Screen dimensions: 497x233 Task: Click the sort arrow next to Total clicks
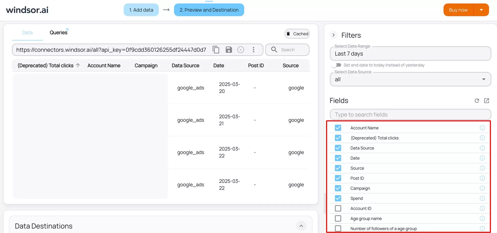[x=78, y=65]
